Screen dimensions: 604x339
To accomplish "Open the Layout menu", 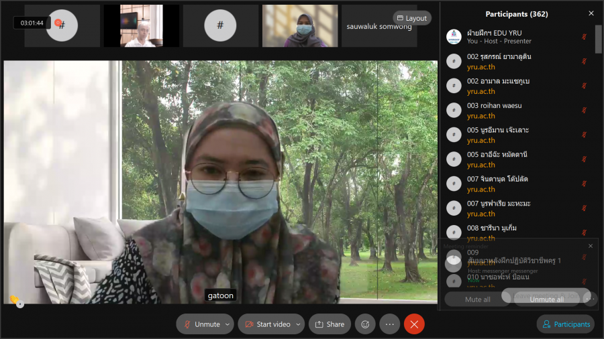I will pos(411,18).
